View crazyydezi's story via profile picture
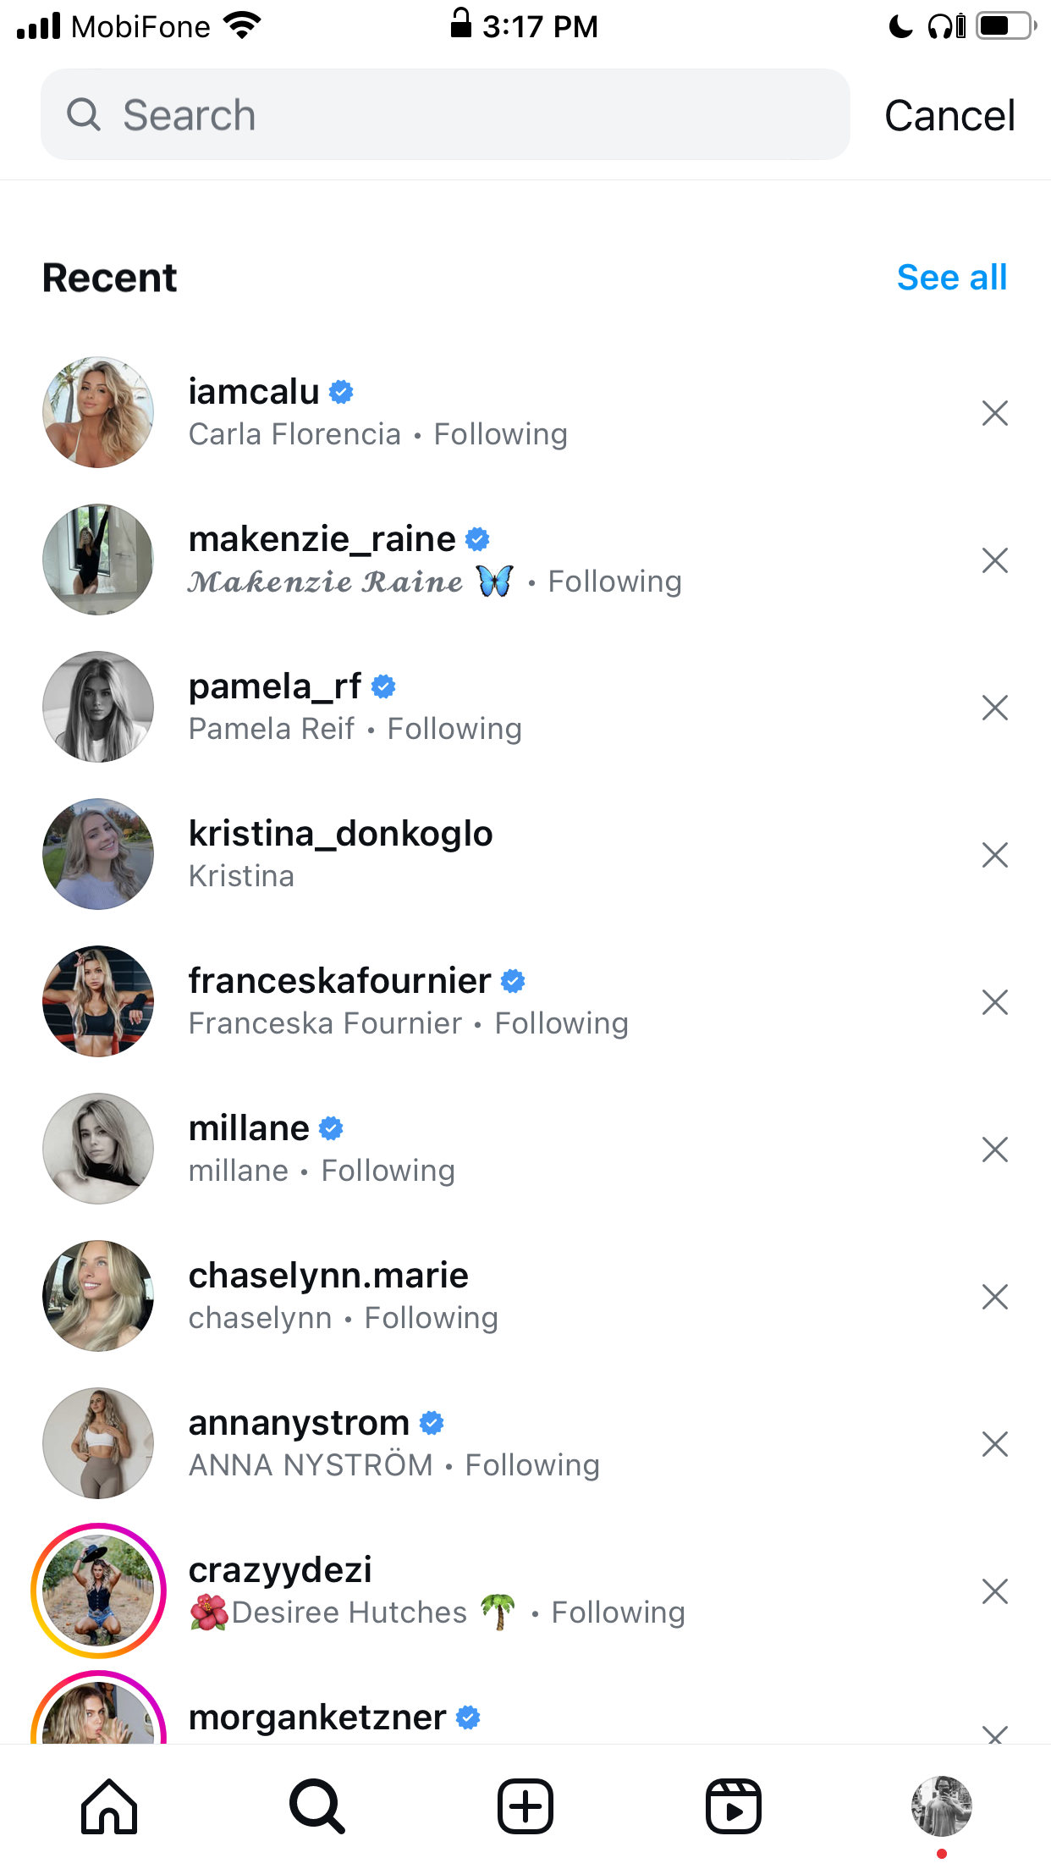This screenshot has width=1051, height=1869. click(x=98, y=1591)
